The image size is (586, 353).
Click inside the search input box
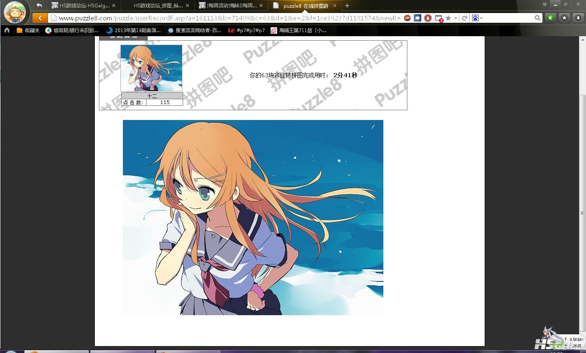tap(509, 18)
